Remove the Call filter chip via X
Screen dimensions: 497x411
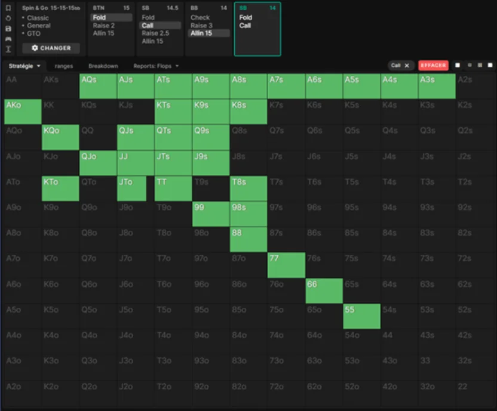point(407,66)
